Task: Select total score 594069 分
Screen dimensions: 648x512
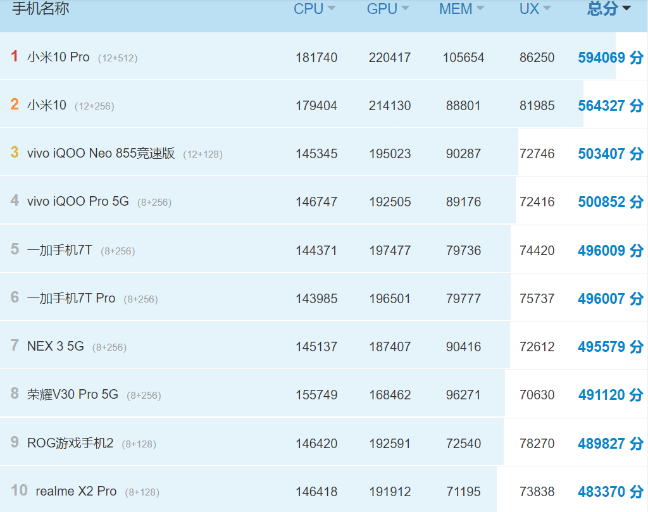Action: 611,58
